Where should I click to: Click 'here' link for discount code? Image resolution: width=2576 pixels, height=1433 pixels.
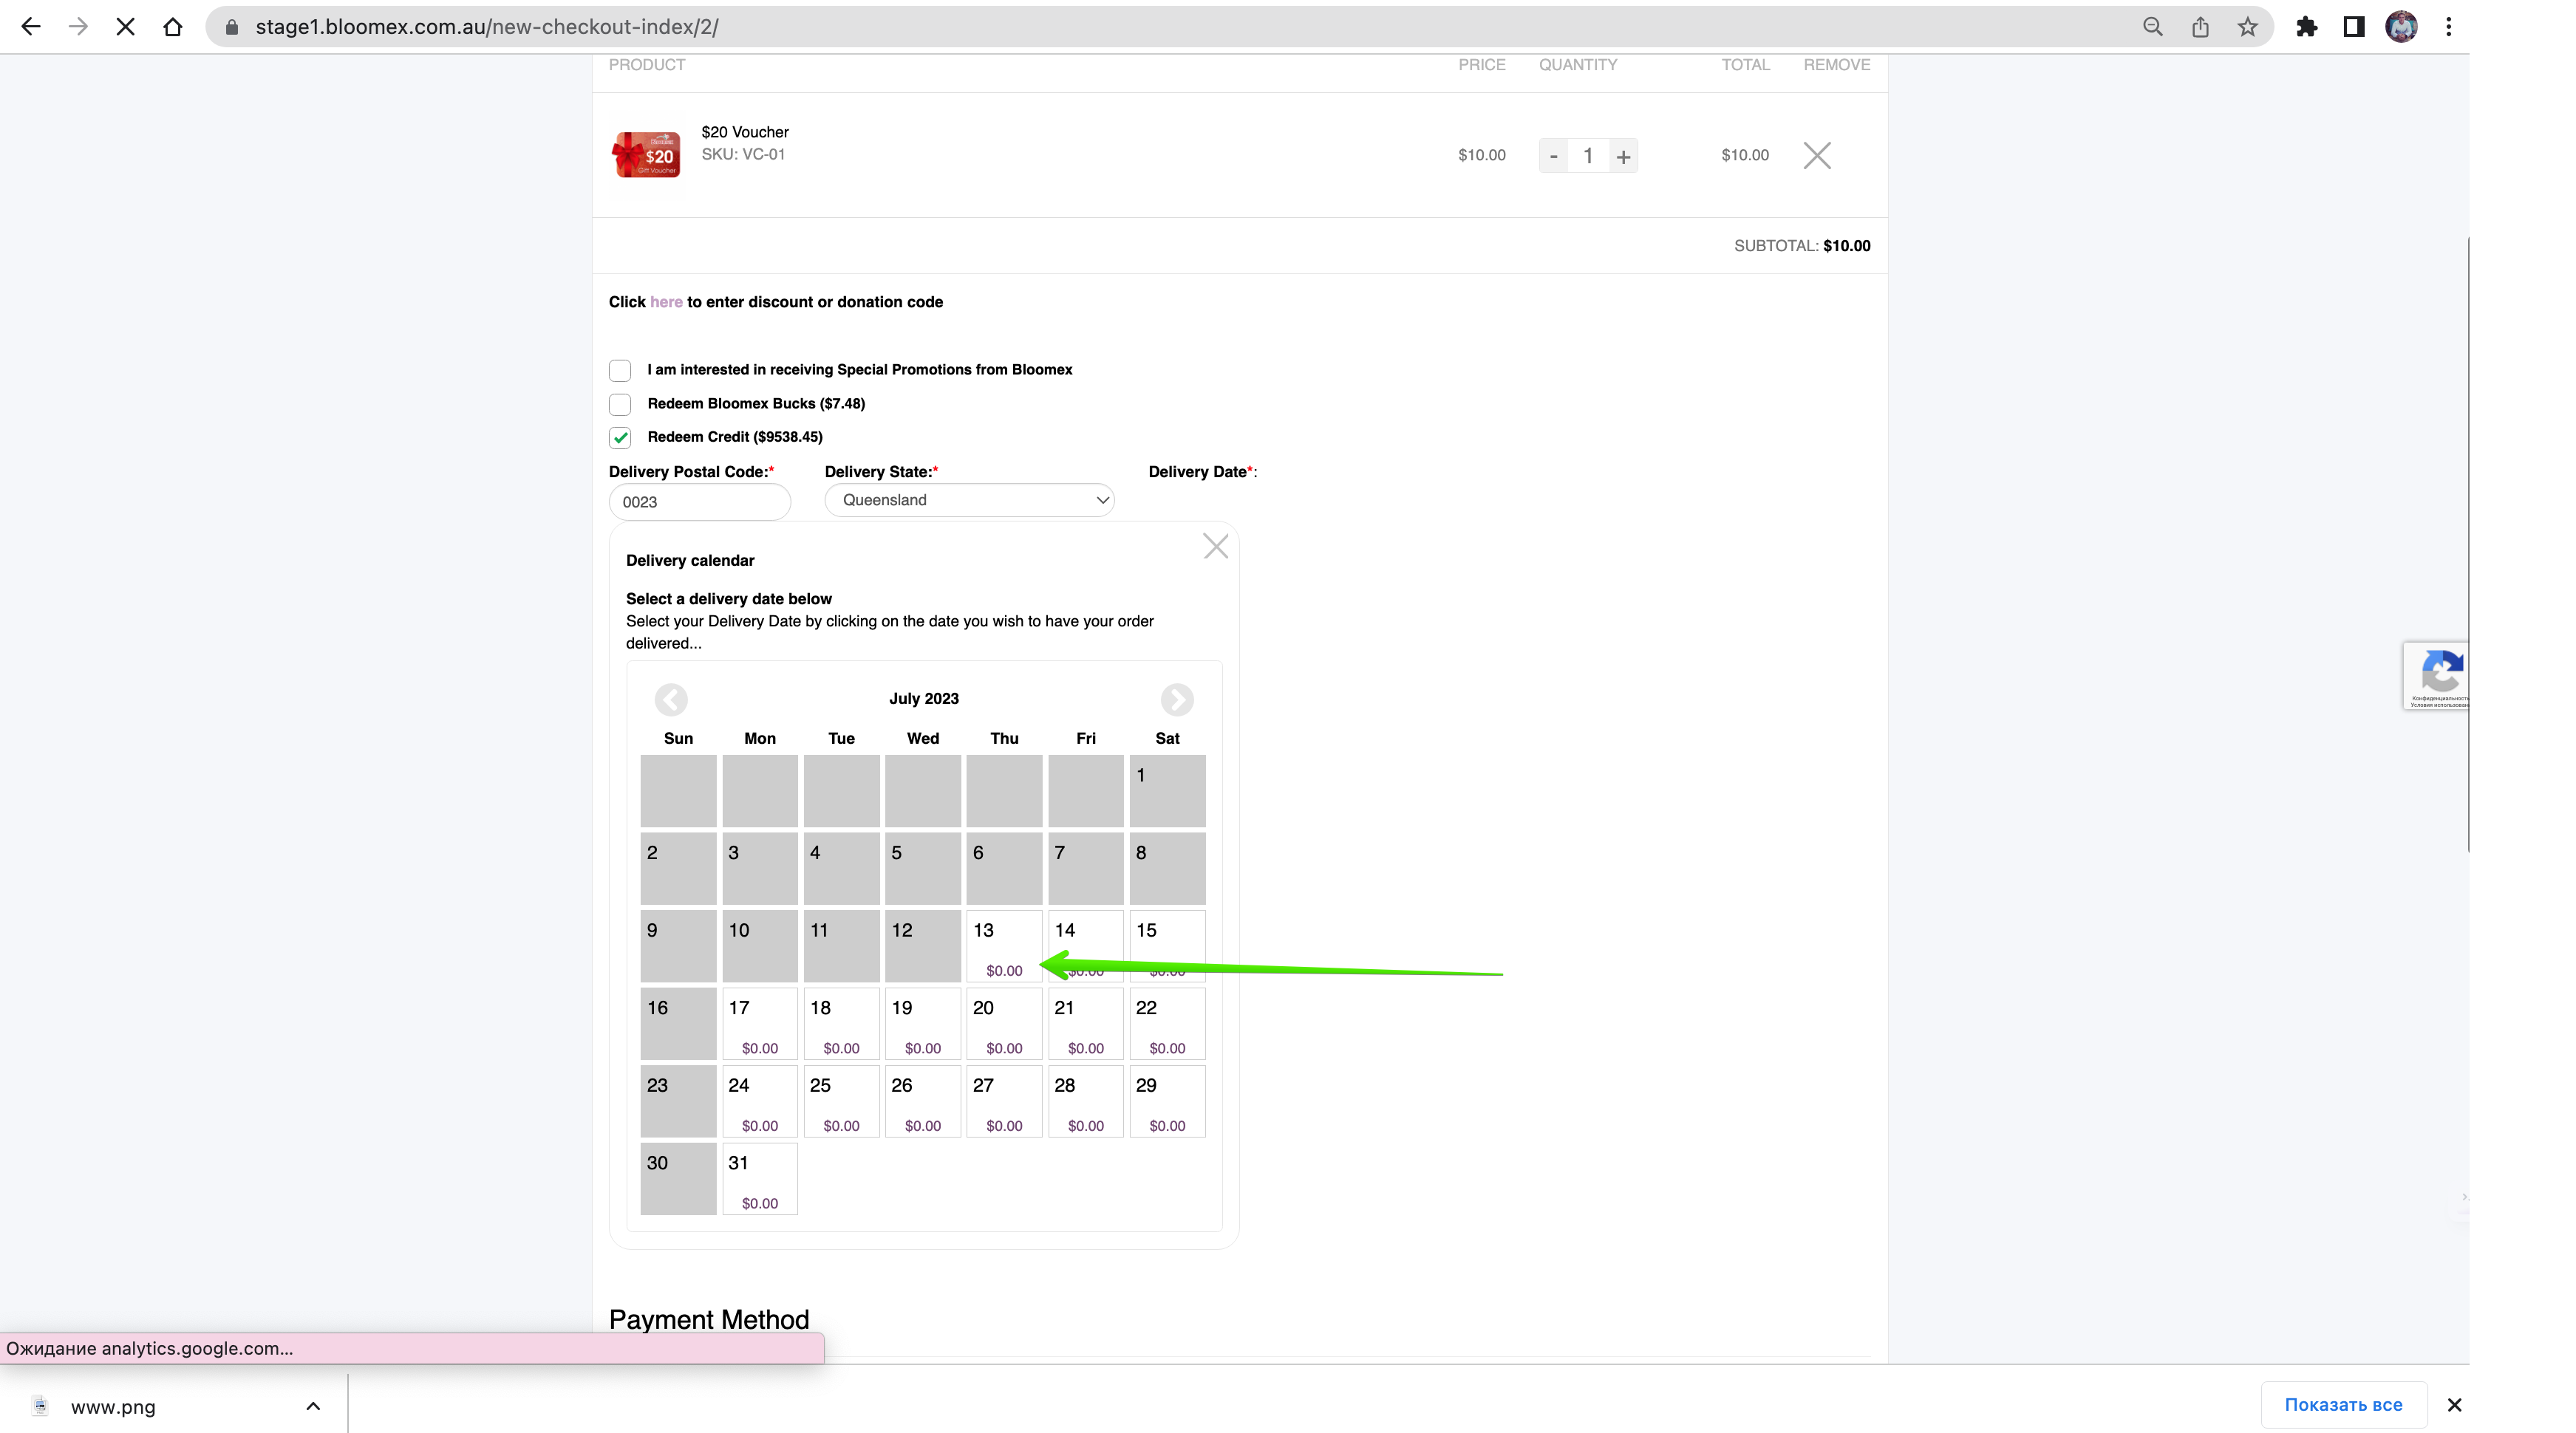[x=666, y=302]
